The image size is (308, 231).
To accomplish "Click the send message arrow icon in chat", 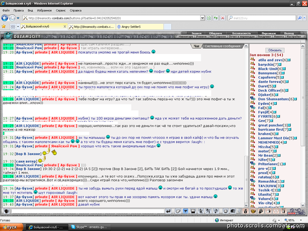I will tap(168, 211).
